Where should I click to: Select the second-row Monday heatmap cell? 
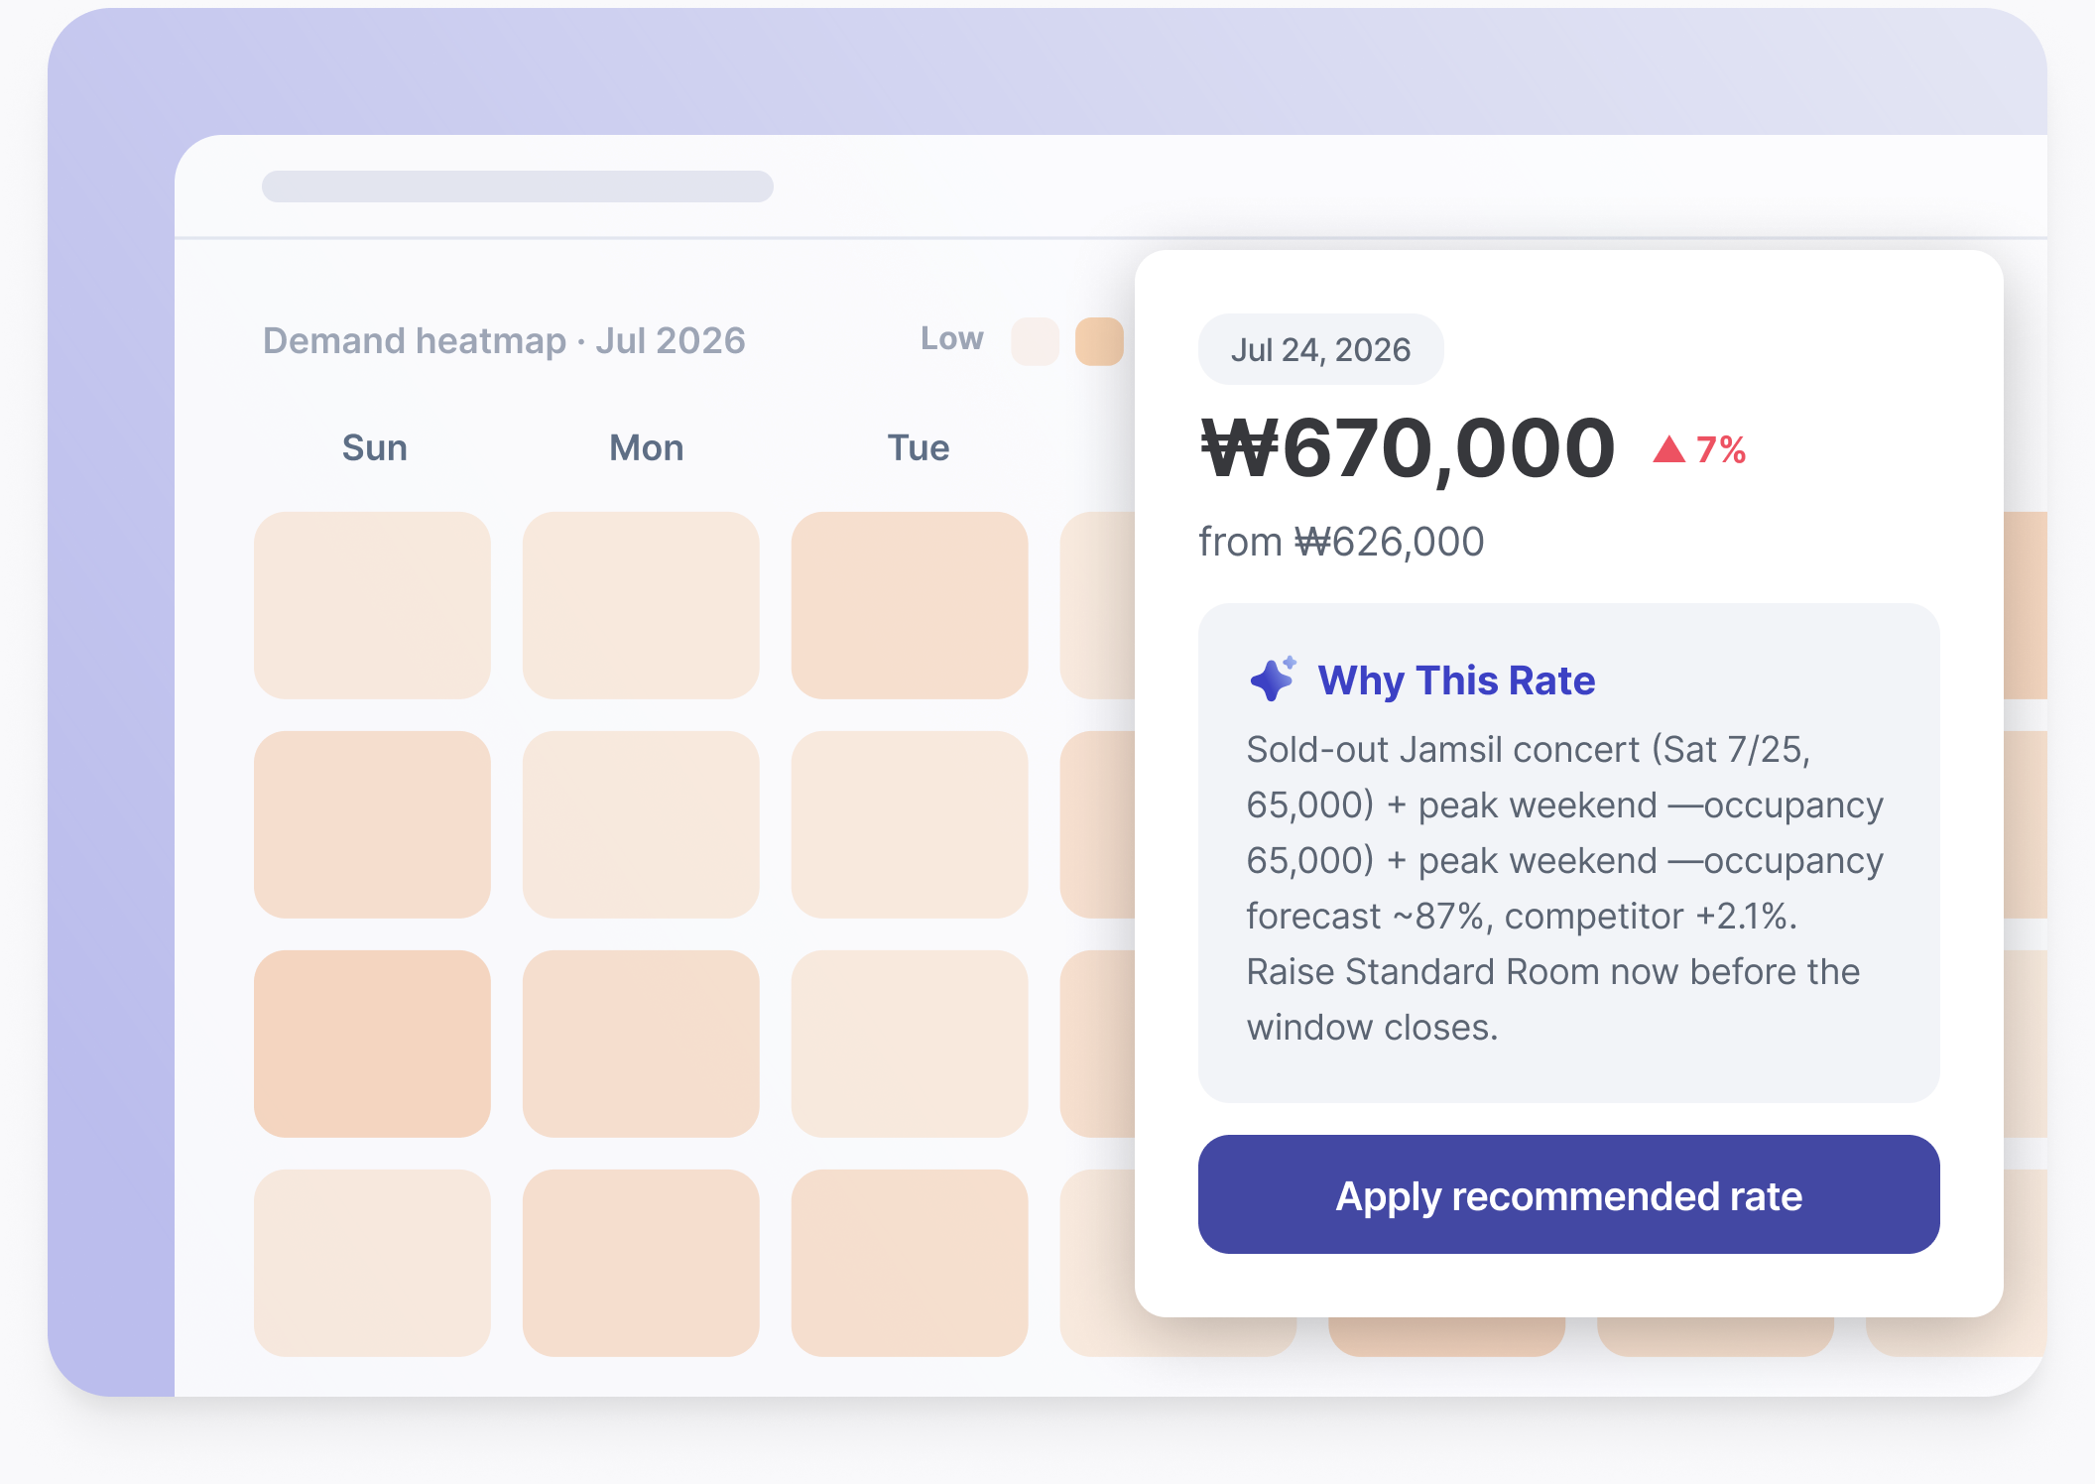641,824
